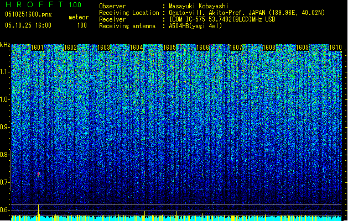Click the 0.7 kHz axis tick label
Viewport: 348px width, 221px height.
[x=4, y=182]
